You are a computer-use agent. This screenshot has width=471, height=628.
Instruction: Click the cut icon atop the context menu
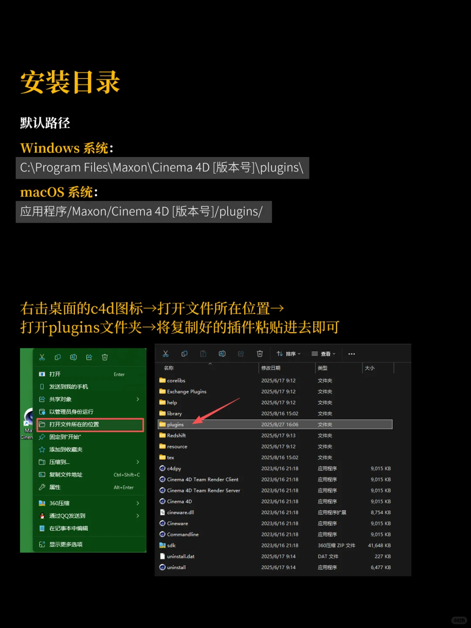(42, 357)
